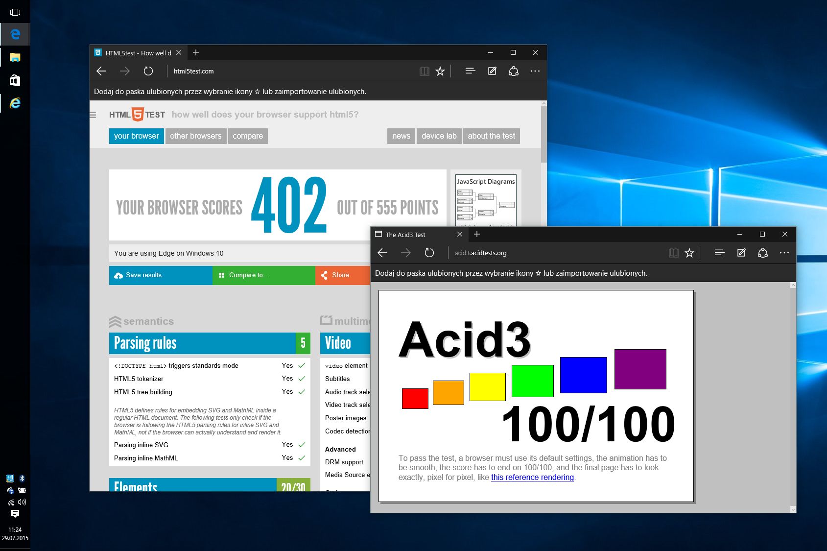Image resolution: width=827 pixels, height=551 pixels.
Task: Focus the html5test.com address bar
Action: pos(291,71)
